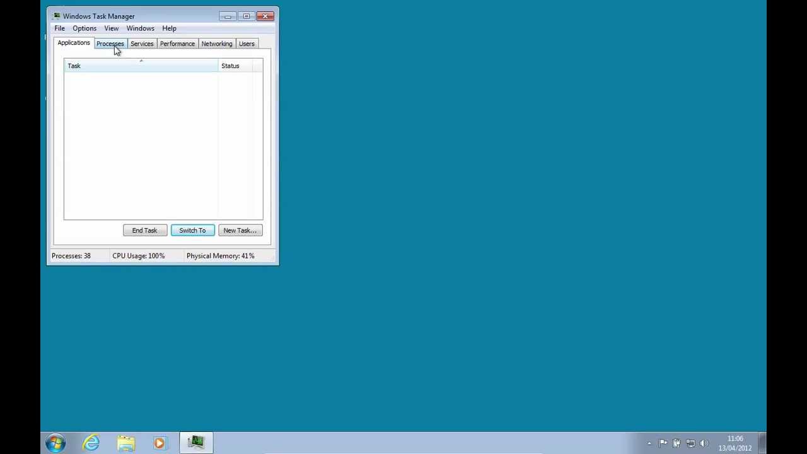Close the Windows Task Manager window

[265, 16]
